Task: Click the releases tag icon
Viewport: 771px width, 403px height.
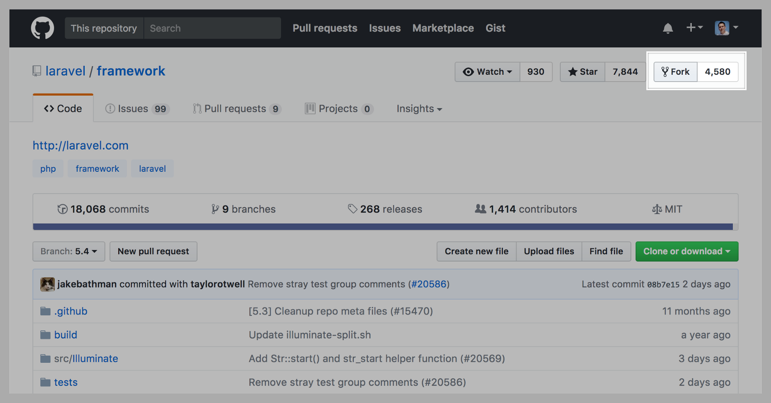Action: click(353, 209)
